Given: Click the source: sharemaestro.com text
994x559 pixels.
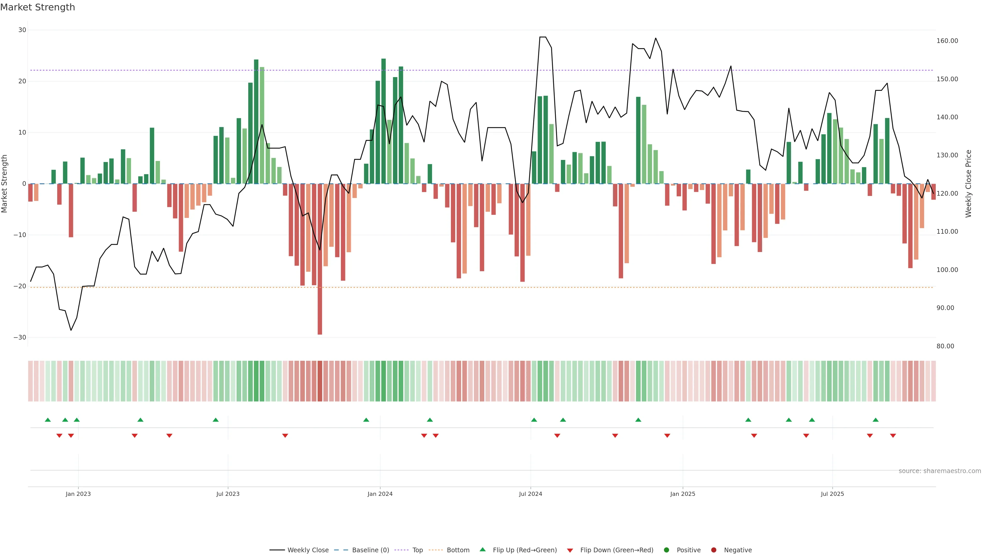Looking at the screenshot, I should [x=940, y=471].
